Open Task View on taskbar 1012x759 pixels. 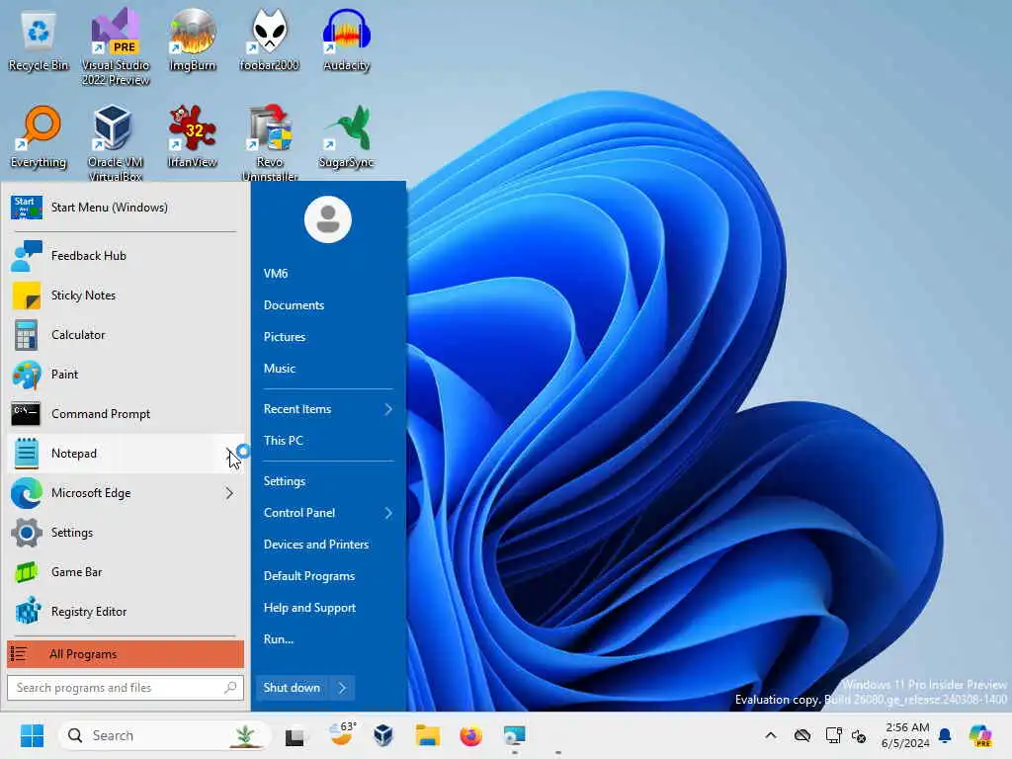295,735
